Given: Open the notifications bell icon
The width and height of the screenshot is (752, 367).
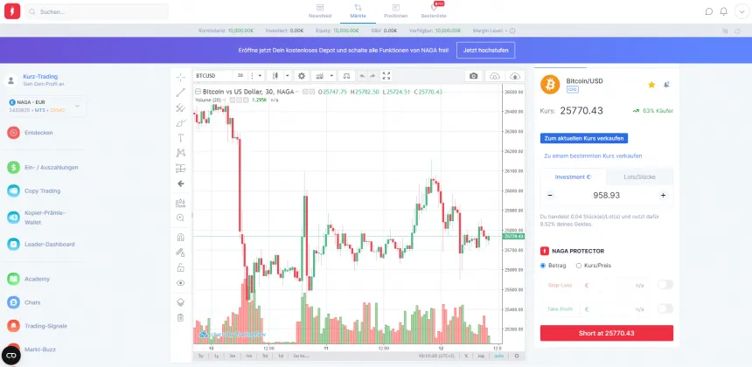Looking at the screenshot, I should pyautogui.click(x=724, y=11).
